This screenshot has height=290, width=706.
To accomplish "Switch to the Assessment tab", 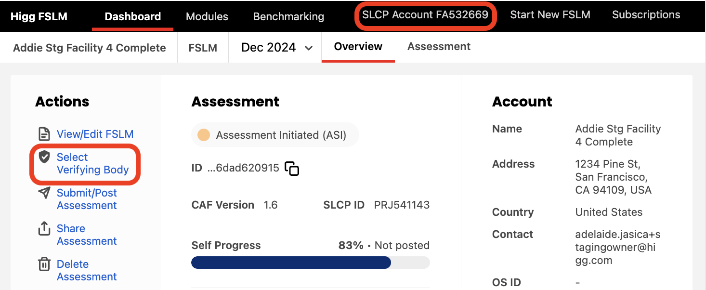I will coord(439,46).
